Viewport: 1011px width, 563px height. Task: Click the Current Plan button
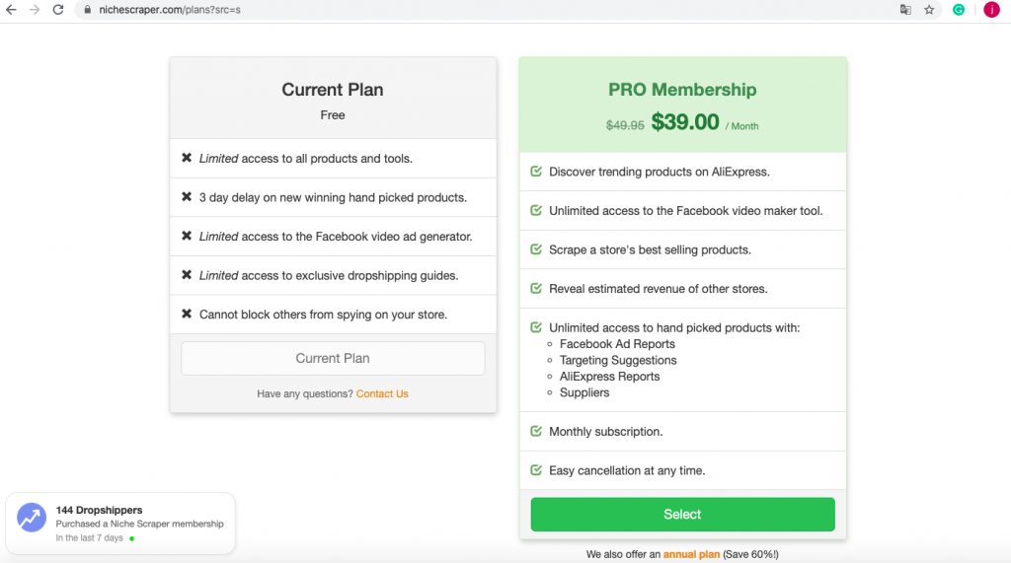(333, 358)
